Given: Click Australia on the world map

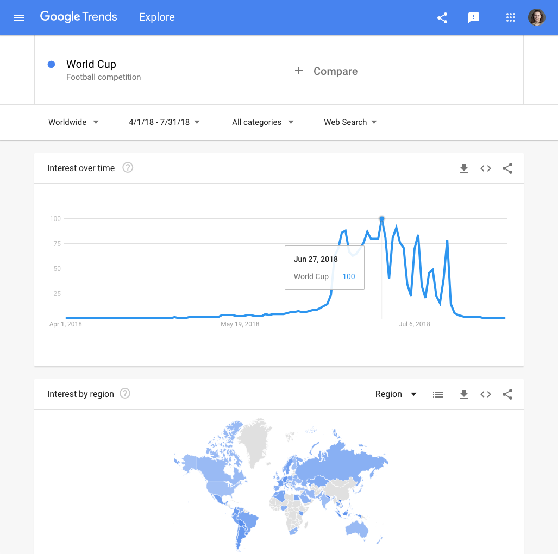Looking at the screenshot, I should pyautogui.click(x=357, y=529).
